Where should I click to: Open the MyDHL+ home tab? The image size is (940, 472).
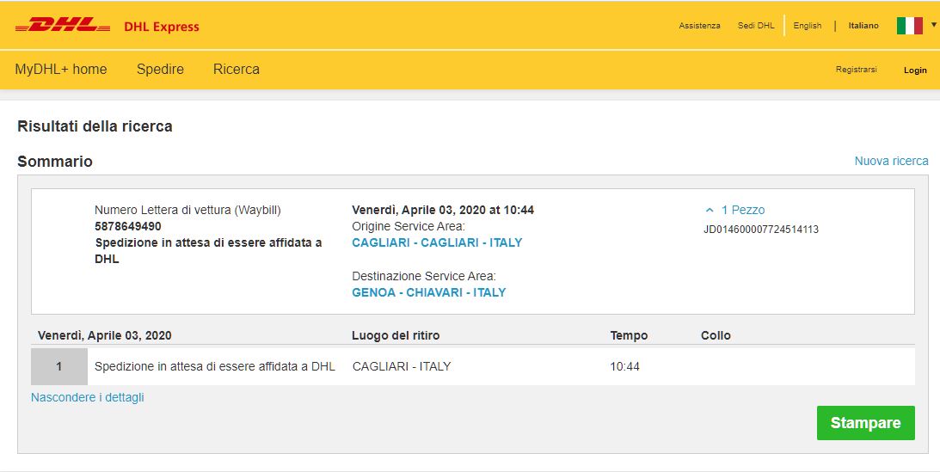coord(61,70)
